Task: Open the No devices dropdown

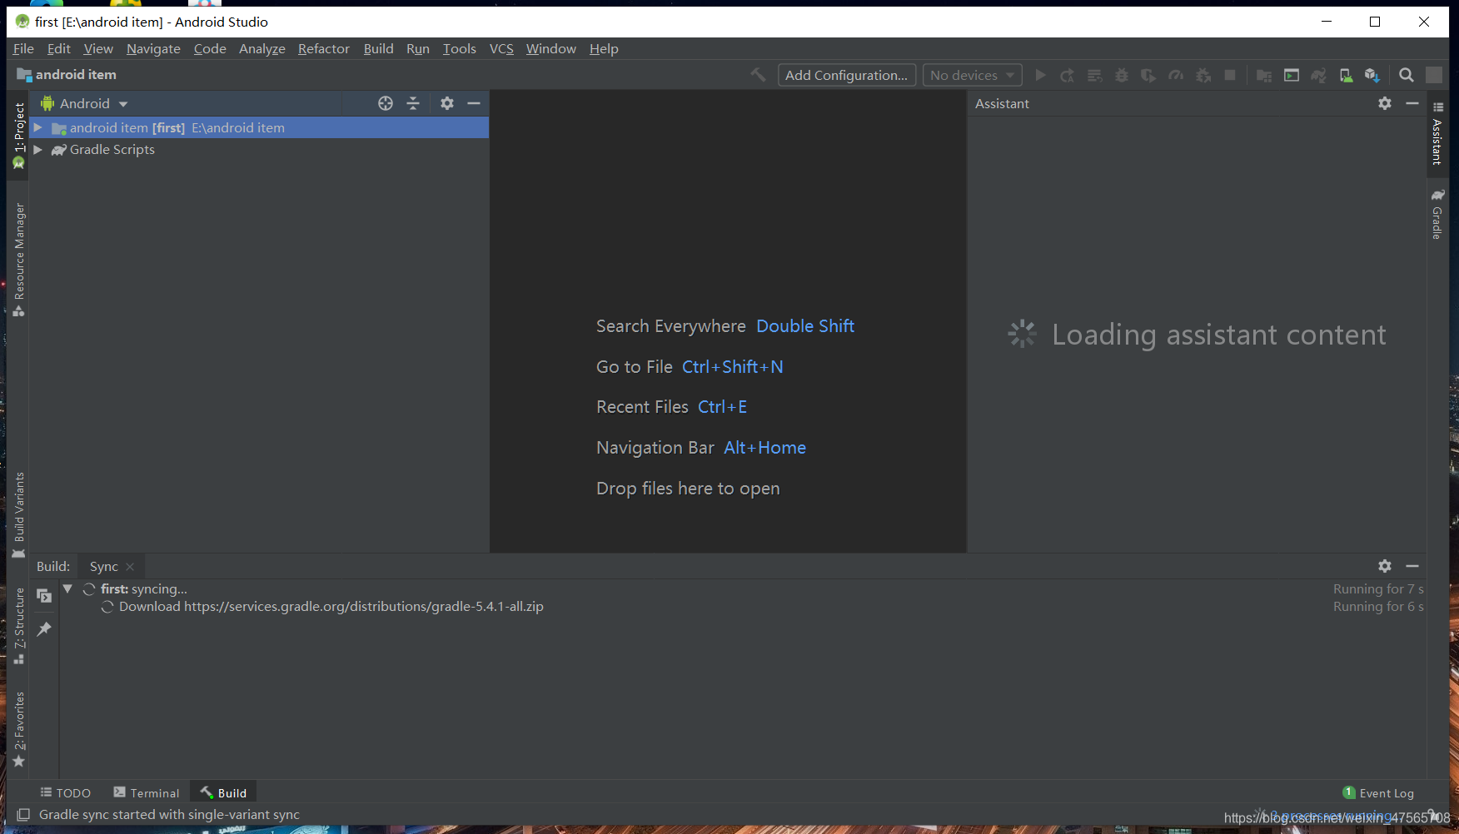Action: point(973,75)
